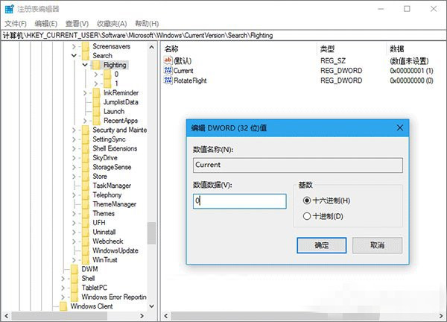Click the RotateFlight DWORD value icon
The height and width of the screenshot is (322, 447).
168,80
